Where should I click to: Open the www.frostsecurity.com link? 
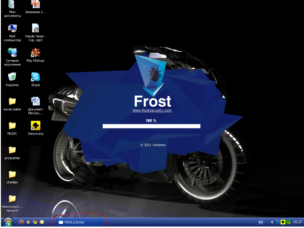(152, 110)
